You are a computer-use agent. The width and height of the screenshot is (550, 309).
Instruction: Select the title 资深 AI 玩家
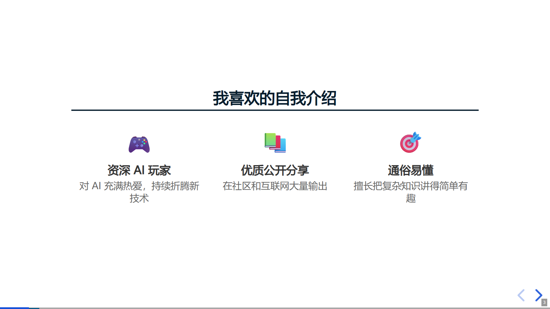[139, 170]
